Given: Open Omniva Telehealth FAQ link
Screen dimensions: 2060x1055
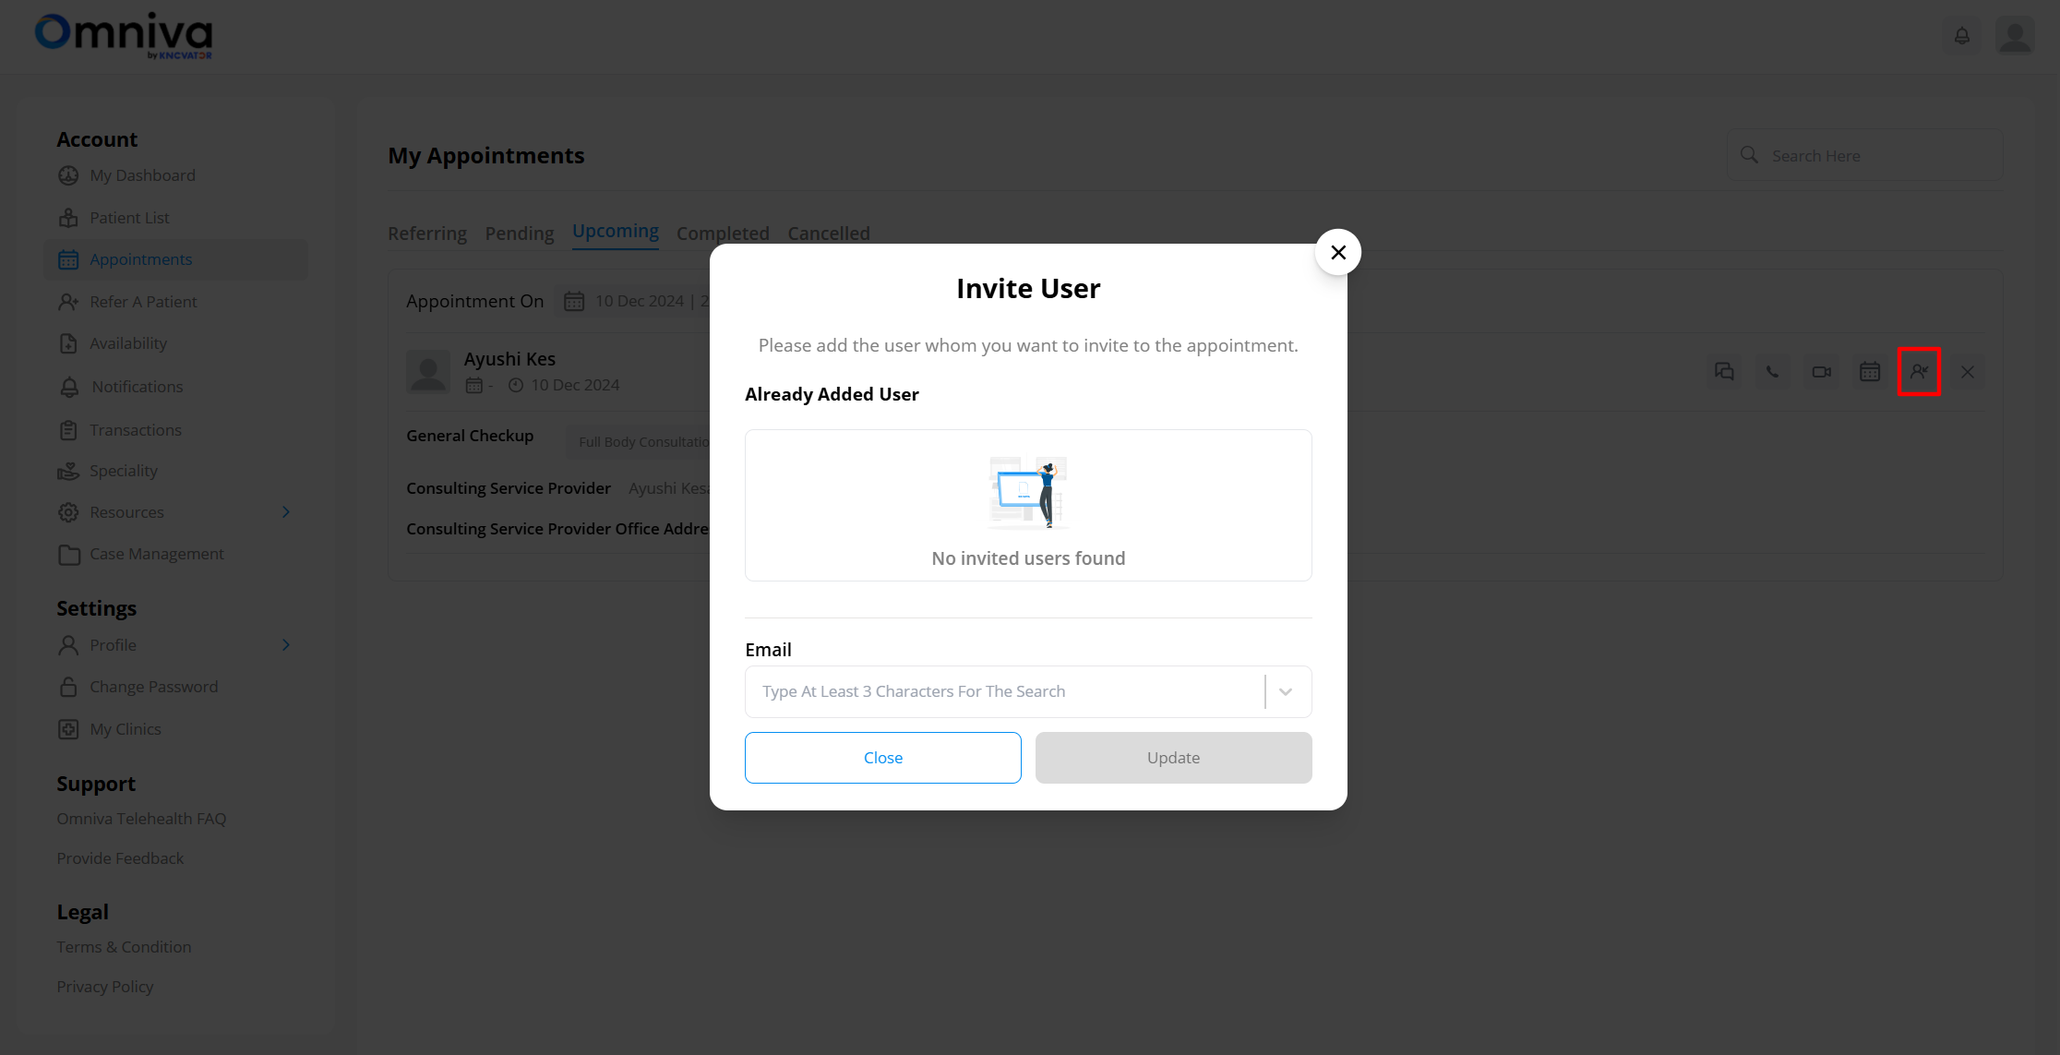Looking at the screenshot, I should click(141, 819).
